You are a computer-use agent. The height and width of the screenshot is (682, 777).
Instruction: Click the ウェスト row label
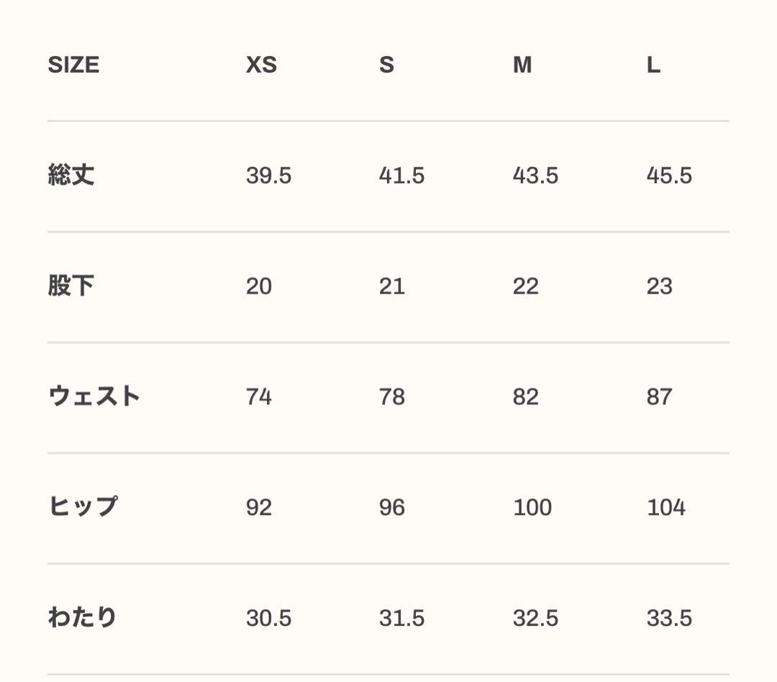94,396
